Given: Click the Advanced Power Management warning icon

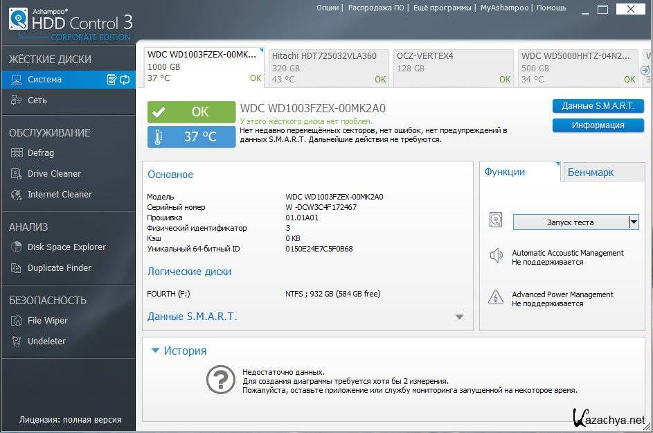Looking at the screenshot, I should 496,297.
